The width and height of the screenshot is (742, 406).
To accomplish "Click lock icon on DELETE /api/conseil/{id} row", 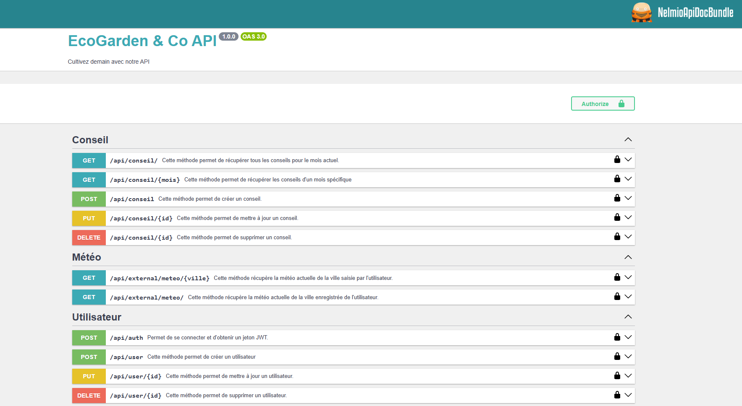I will click(617, 237).
